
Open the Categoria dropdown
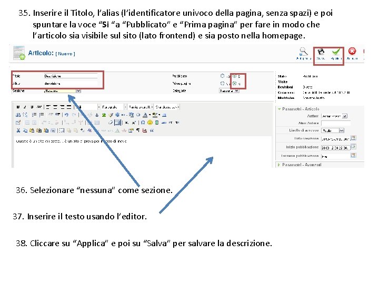pyautogui.click(x=229, y=91)
